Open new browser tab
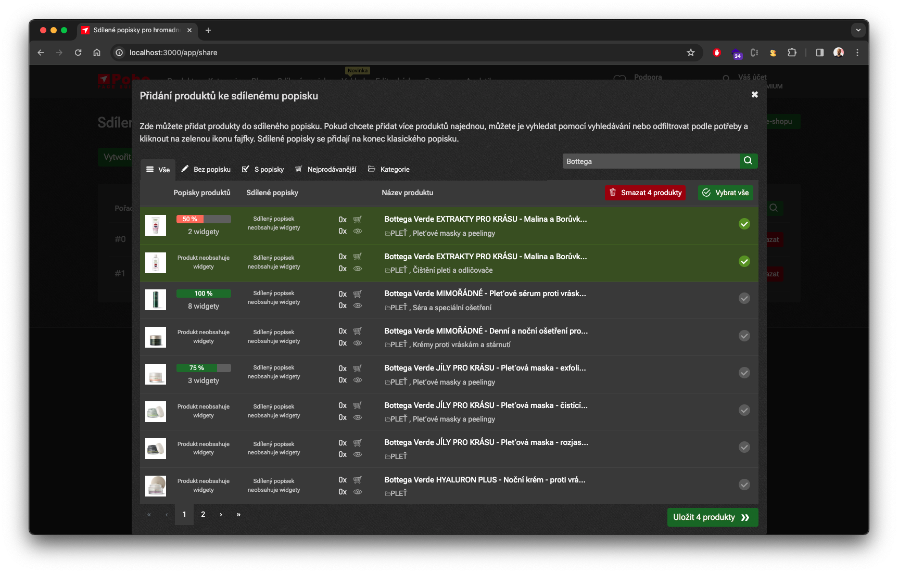Image resolution: width=898 pixels, height=573 pixels. (x=208, y=30)
